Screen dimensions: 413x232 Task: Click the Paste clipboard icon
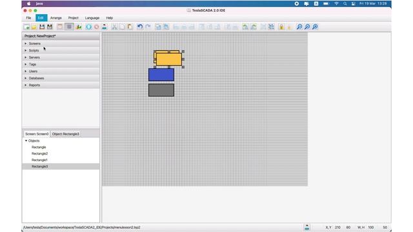pyautogui.click(x=130, y=27)
